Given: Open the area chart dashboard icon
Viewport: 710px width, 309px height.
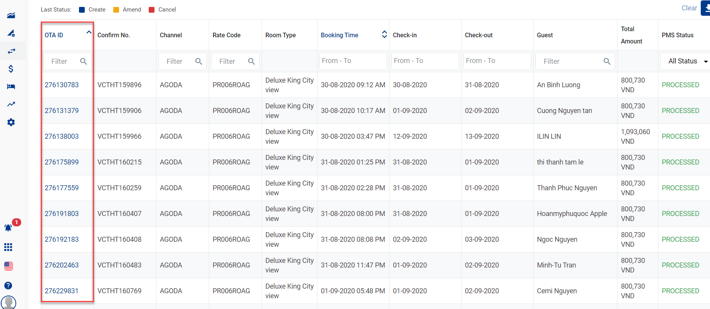Looking at the screenshot, I should [x=11, y=15].
